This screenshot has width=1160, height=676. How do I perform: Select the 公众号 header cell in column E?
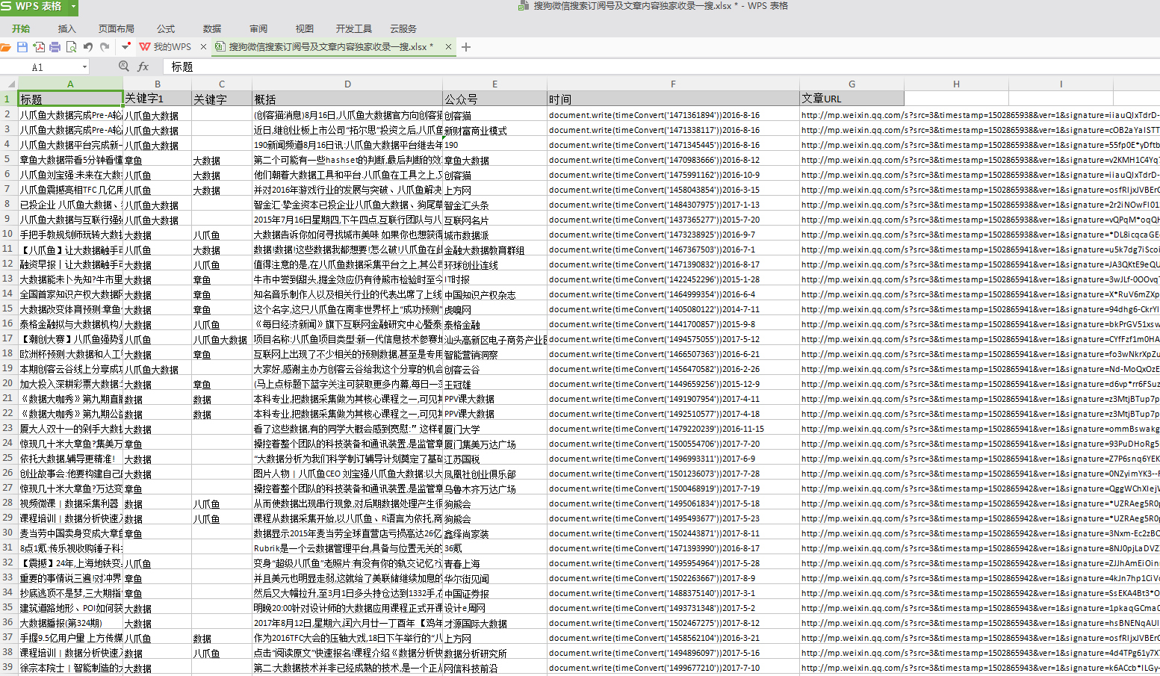(494, 99)
